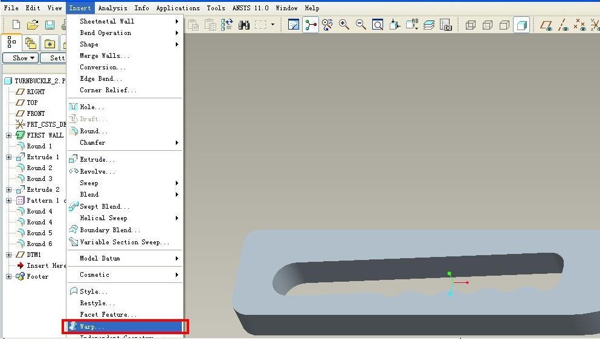This screenshot has width=600, height=339.
Task: Open the File menu
Action: tap(11, 8)
